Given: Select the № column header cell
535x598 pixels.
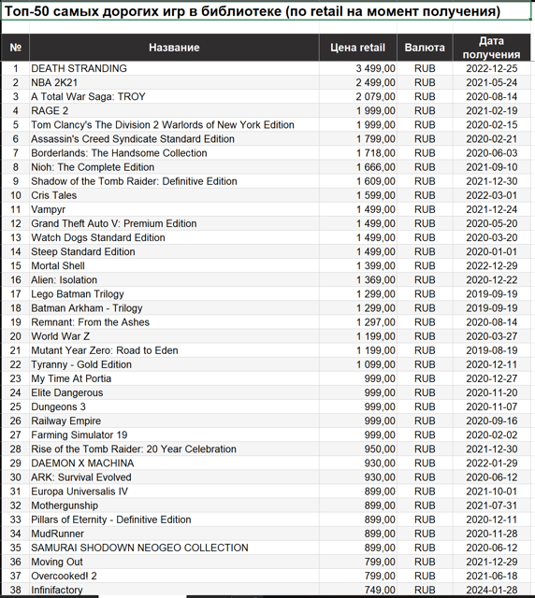Looking at the screenshot, I should tap(15, 48).
